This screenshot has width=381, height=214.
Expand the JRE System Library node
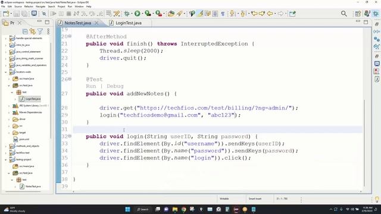pyautogui.click(x=9, y=106)
